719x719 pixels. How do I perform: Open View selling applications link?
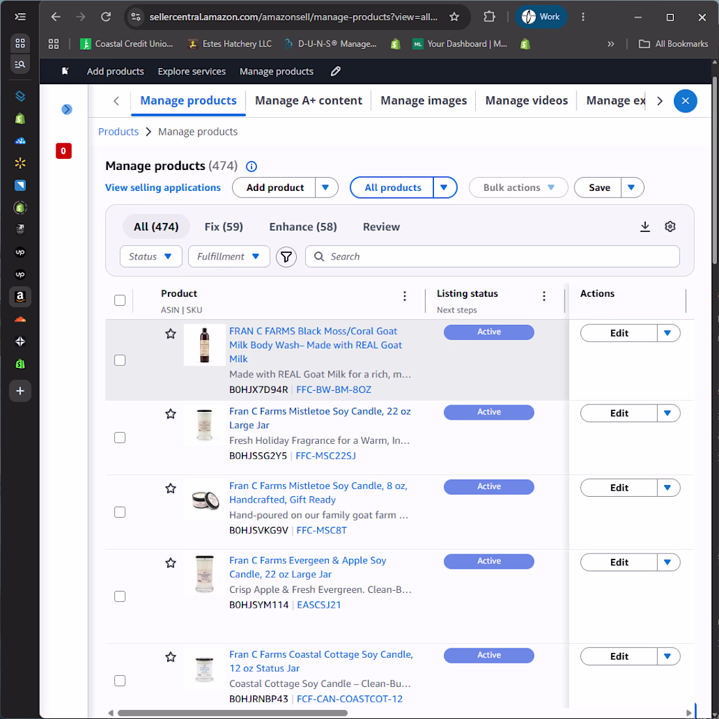tap(163, 188)
